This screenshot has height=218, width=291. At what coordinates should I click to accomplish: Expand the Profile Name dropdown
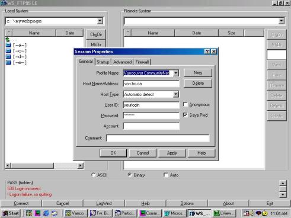point(175,73)
